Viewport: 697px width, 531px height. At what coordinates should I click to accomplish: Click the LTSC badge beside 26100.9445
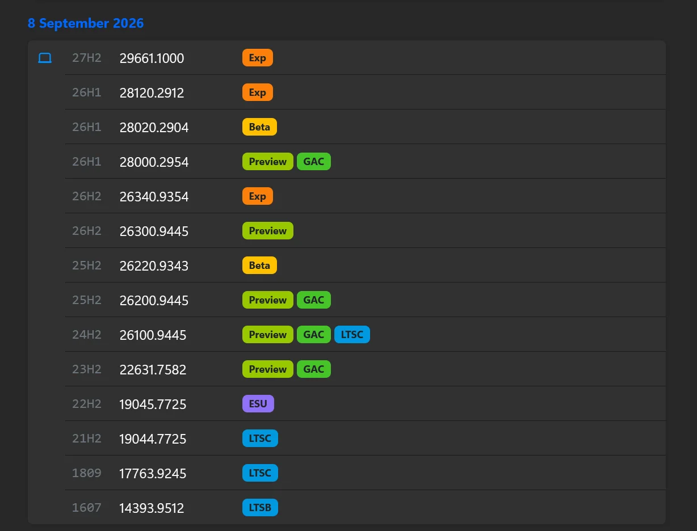(352, 335)
